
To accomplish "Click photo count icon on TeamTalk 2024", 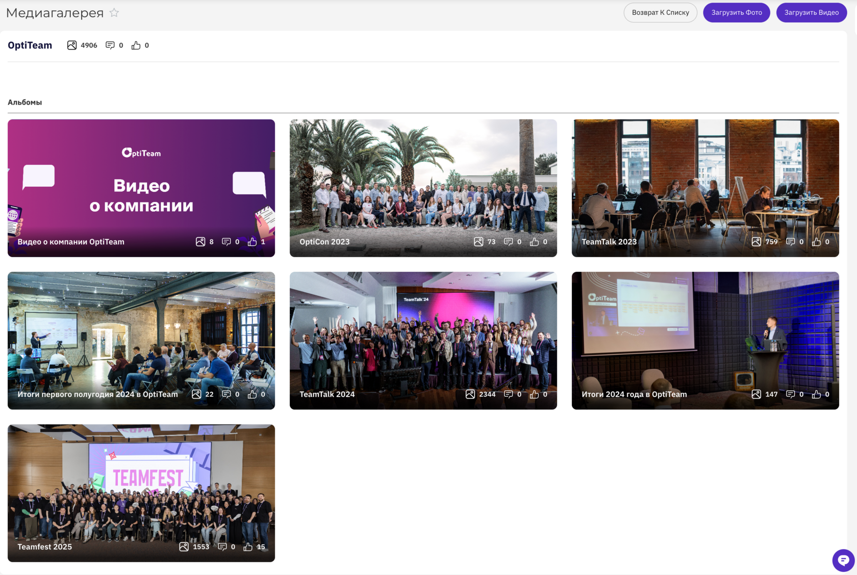I will click(470, 394).
